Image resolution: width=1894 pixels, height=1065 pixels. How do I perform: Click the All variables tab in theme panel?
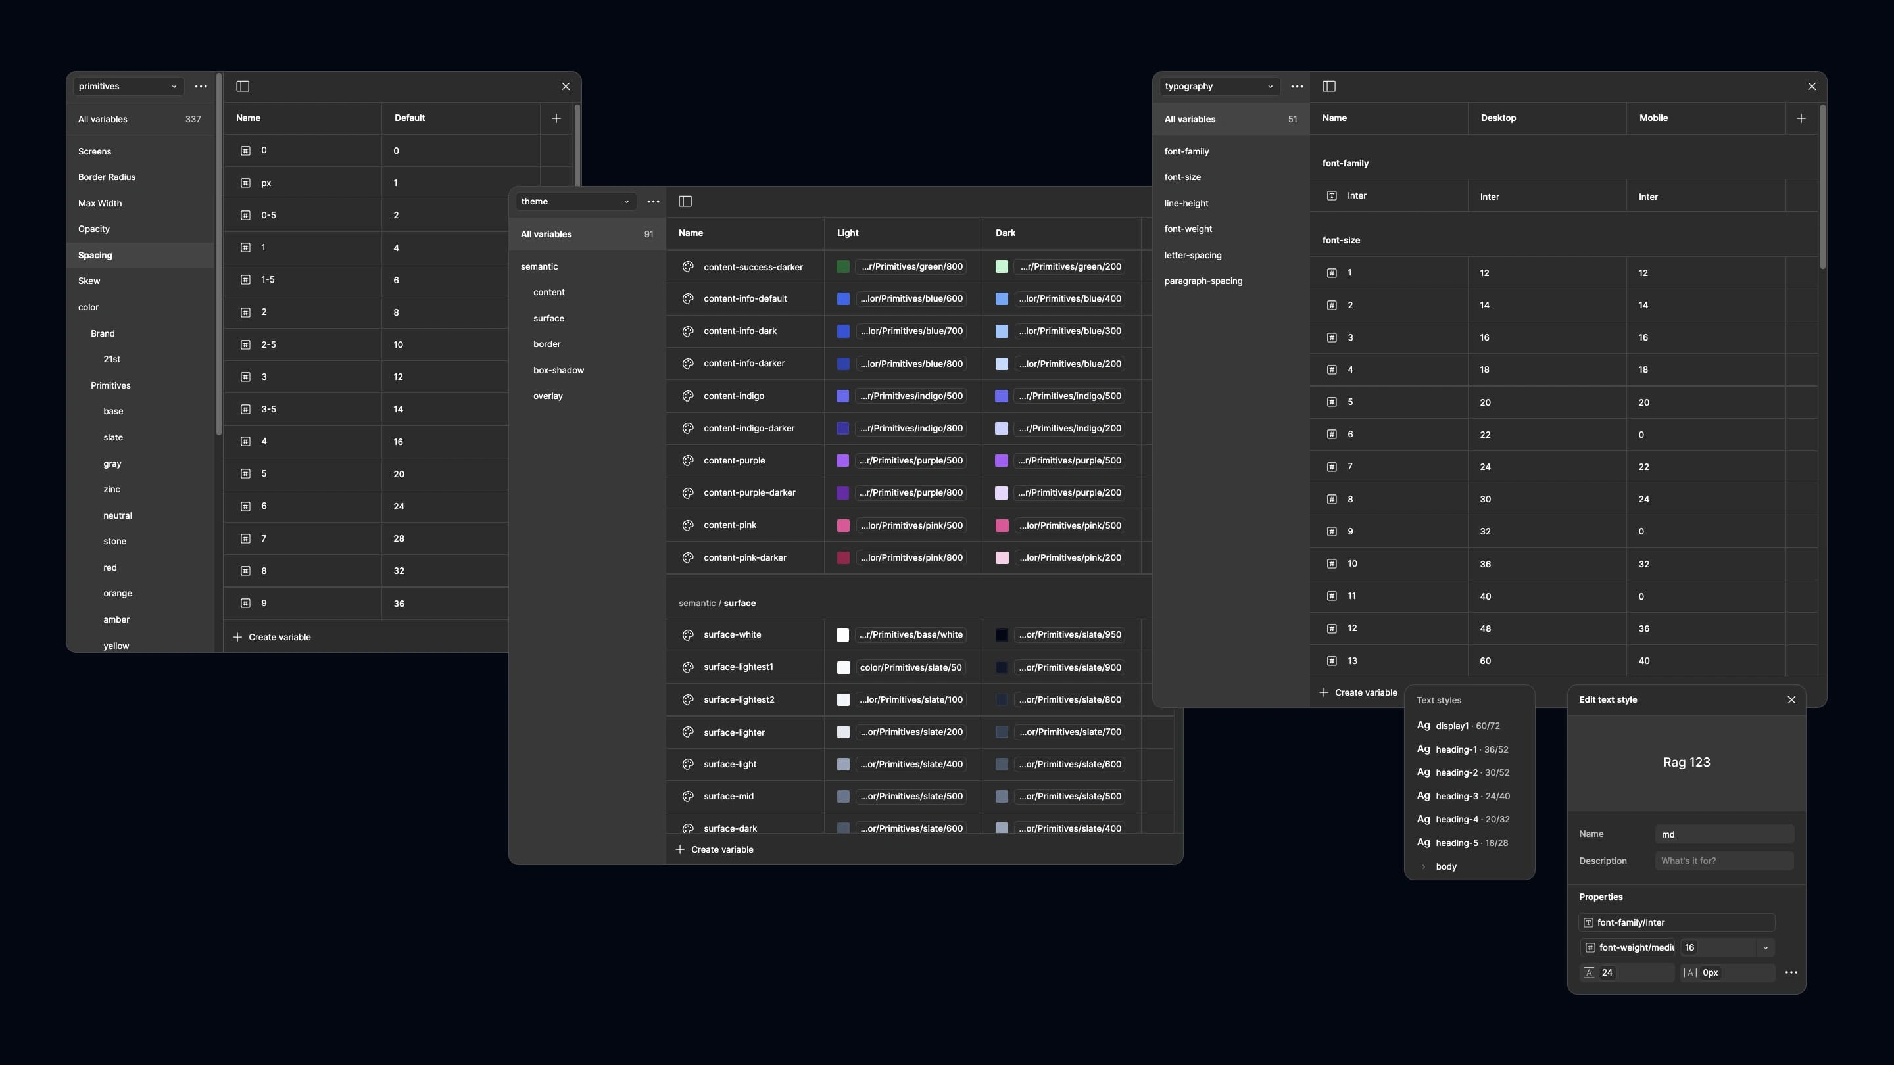tap(546, 234)
